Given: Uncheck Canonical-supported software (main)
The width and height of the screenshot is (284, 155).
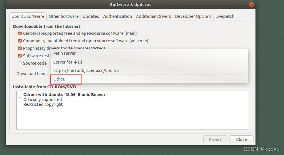Looking at the screenshot, I should pyautogui.click(x=20, y=33).
